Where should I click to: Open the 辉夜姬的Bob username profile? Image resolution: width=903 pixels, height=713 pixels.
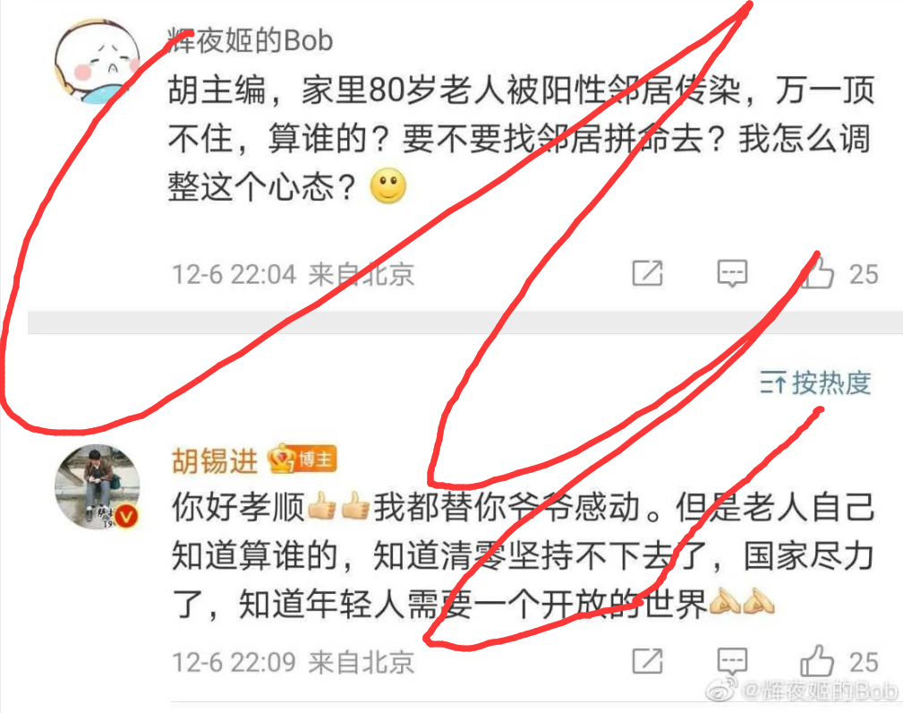[251, 40]
